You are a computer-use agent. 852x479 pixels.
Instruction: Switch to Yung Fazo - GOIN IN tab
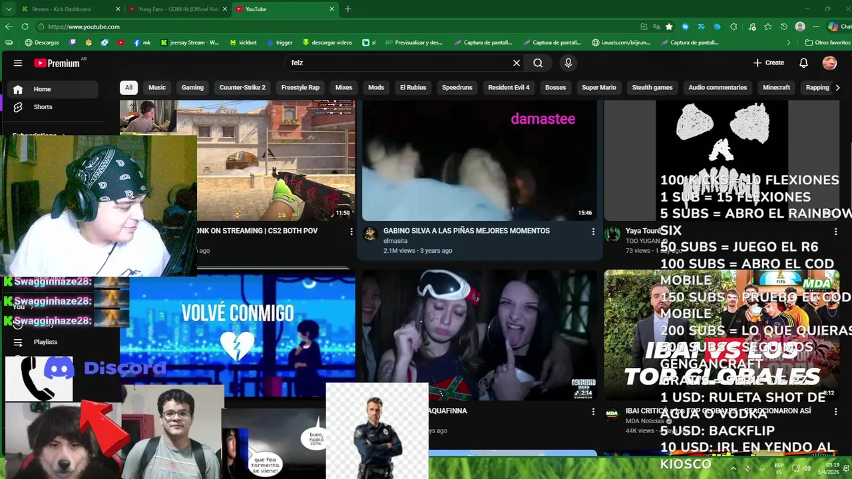176,9
